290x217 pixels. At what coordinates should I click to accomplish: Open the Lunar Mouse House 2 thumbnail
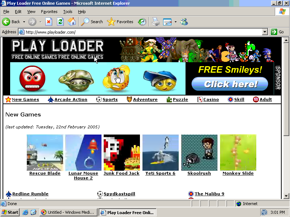pyautogui.click(x=83, y=153)
